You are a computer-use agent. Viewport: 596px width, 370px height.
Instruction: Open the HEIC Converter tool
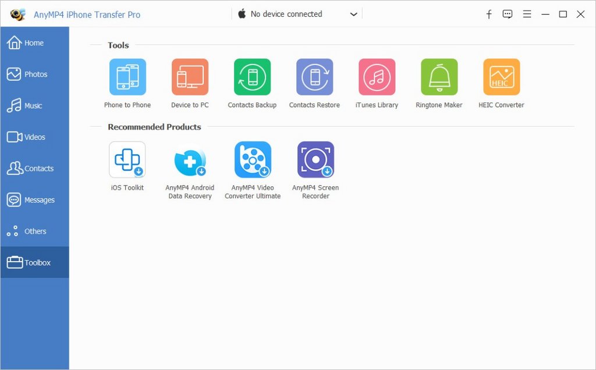[x=501, y=77]
